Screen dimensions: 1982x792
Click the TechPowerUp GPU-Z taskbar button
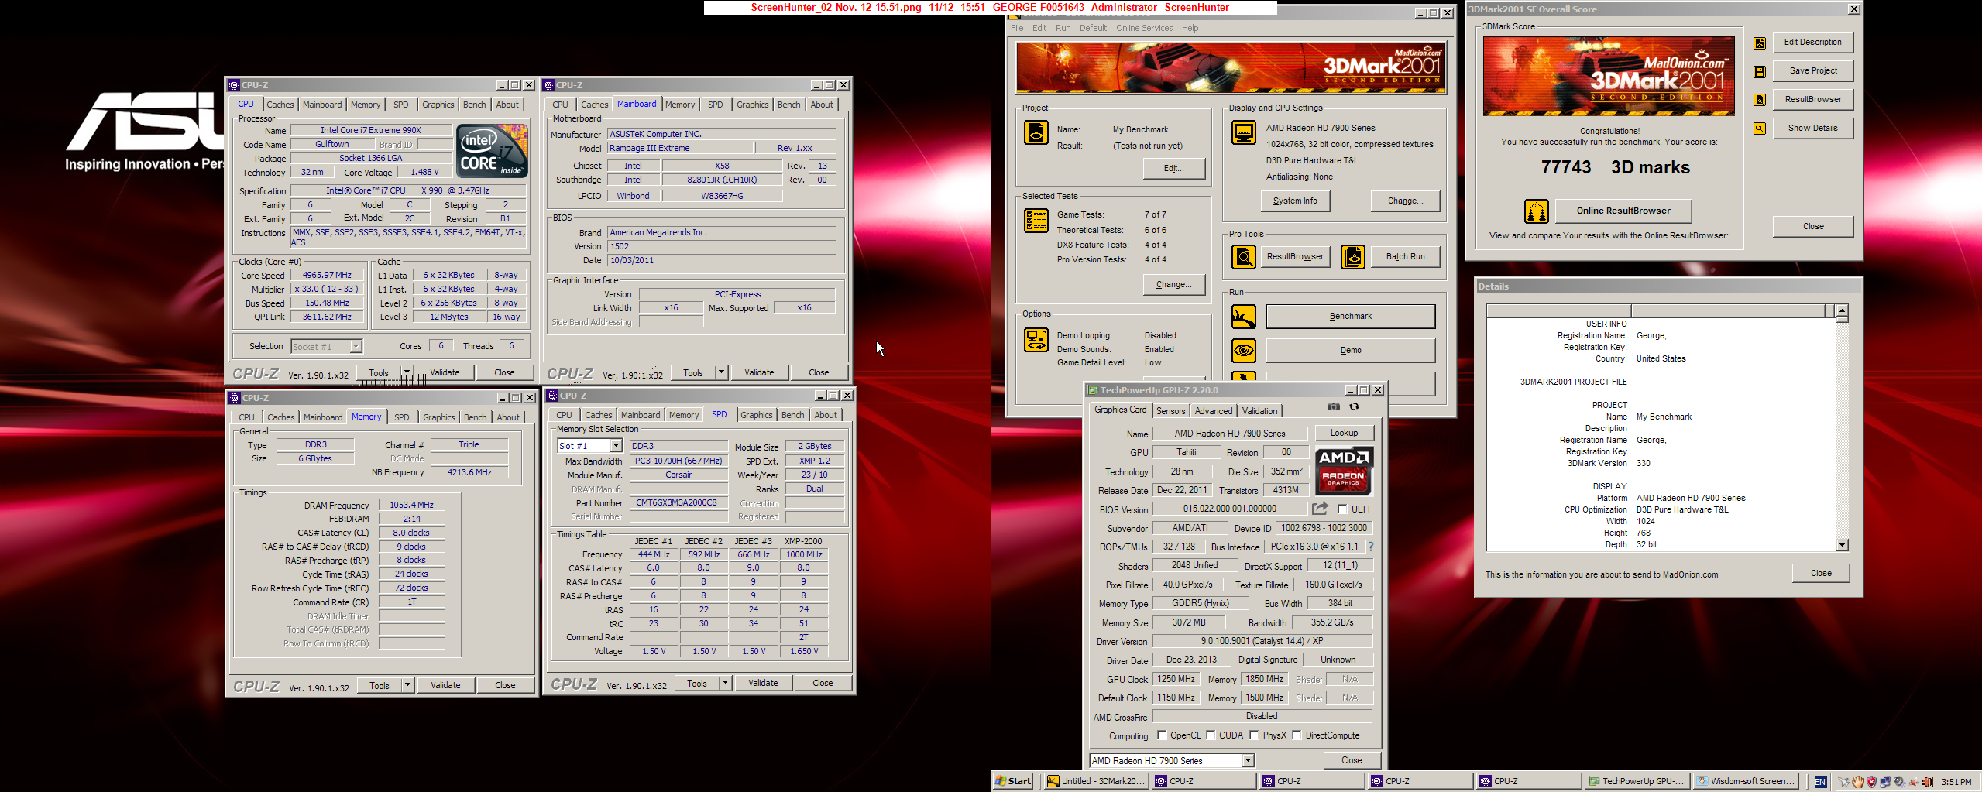click(1637, 781)
